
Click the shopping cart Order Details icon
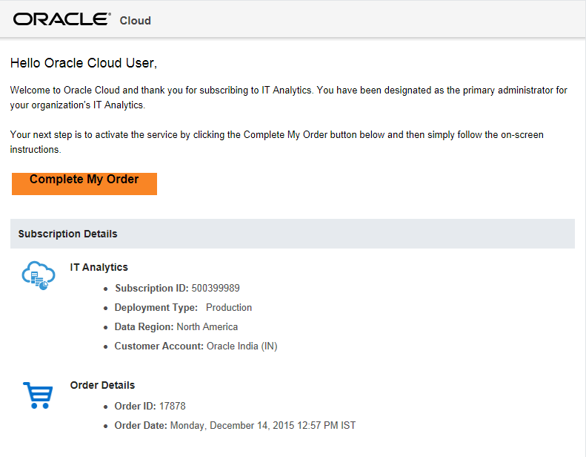click(x=37, y=395)
